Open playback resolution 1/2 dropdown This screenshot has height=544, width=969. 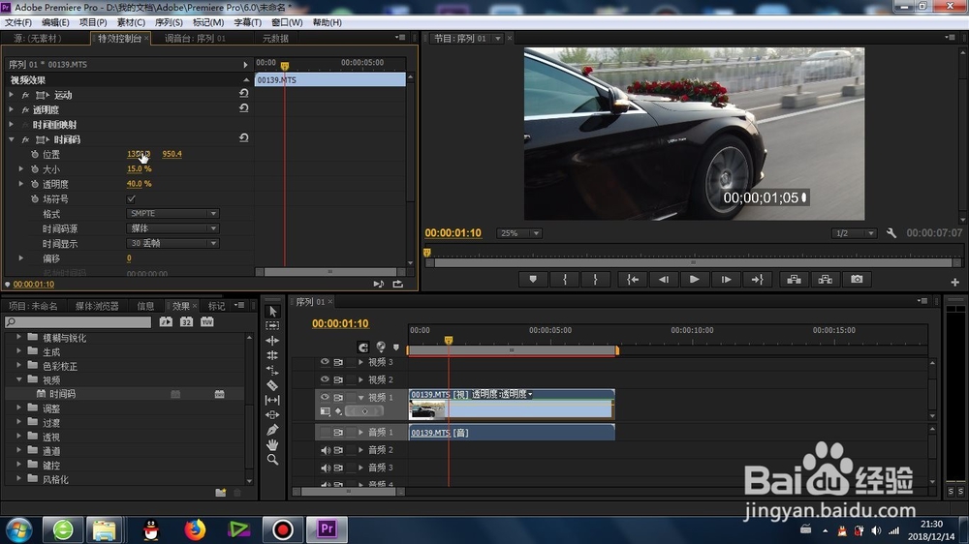[x=854, y=233]
